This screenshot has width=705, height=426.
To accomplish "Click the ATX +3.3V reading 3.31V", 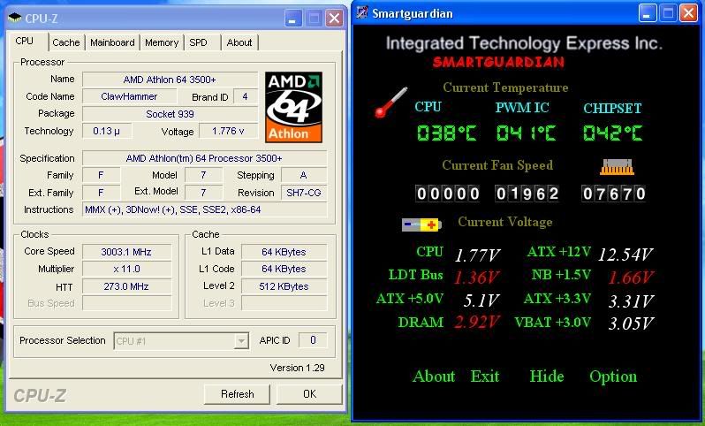I will [632, 301].
